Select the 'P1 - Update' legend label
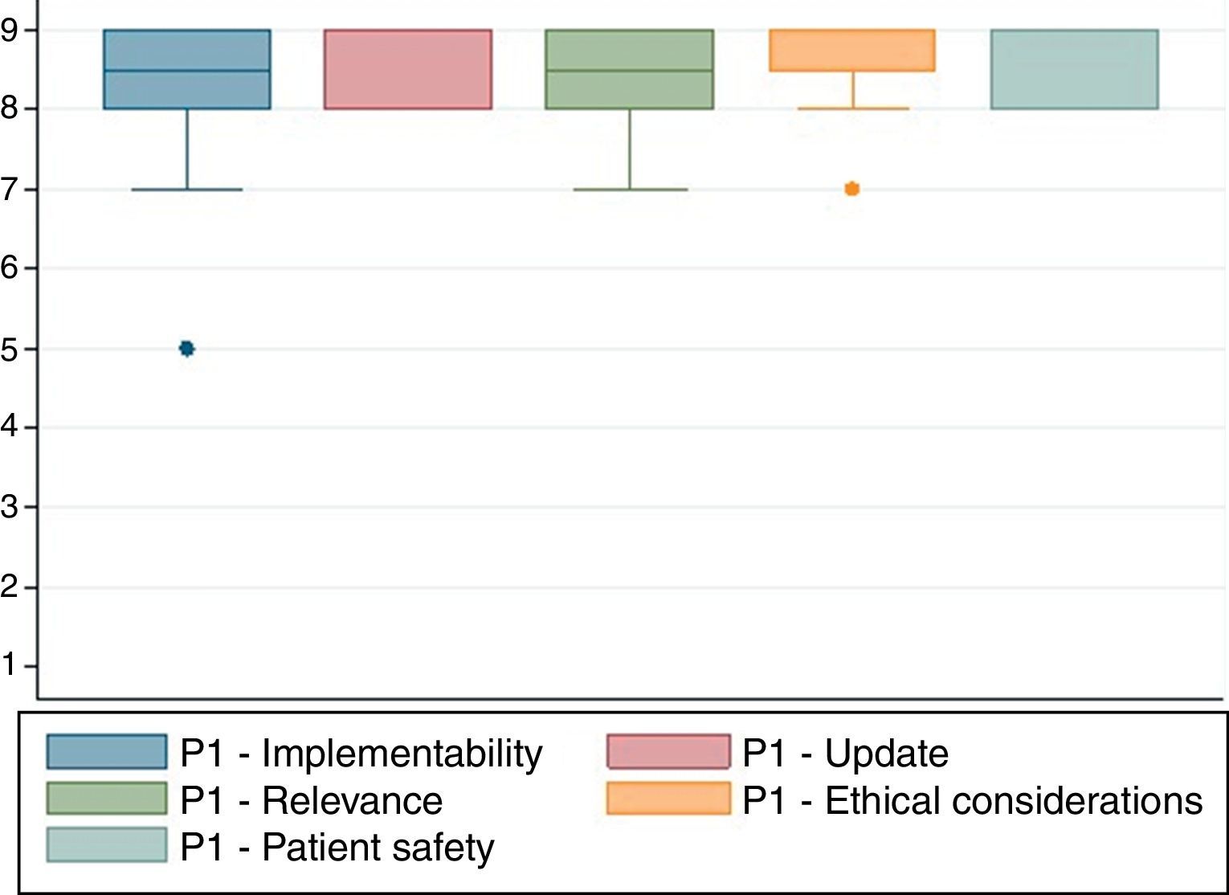Viewport: 1229px width, 895px height. pyautogui.click(x=845, y=754)
